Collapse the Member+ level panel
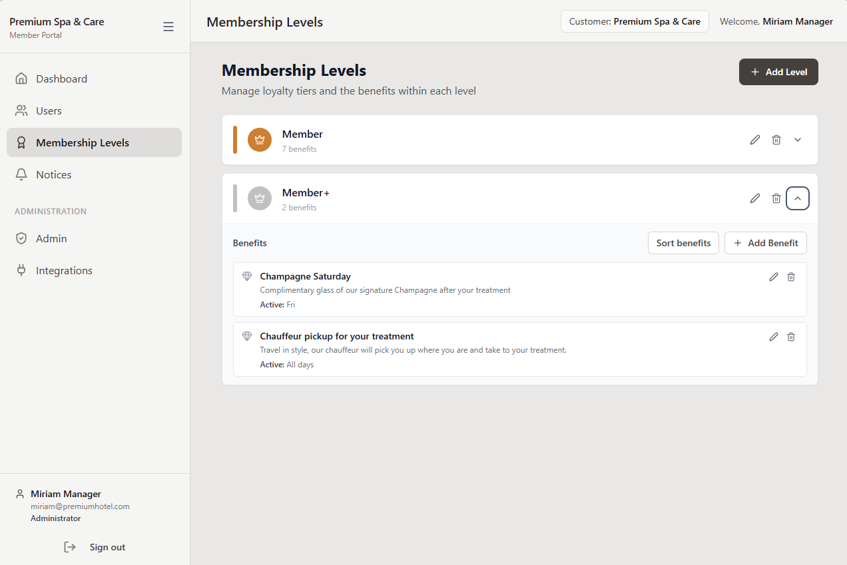 [x=797, y=198]
